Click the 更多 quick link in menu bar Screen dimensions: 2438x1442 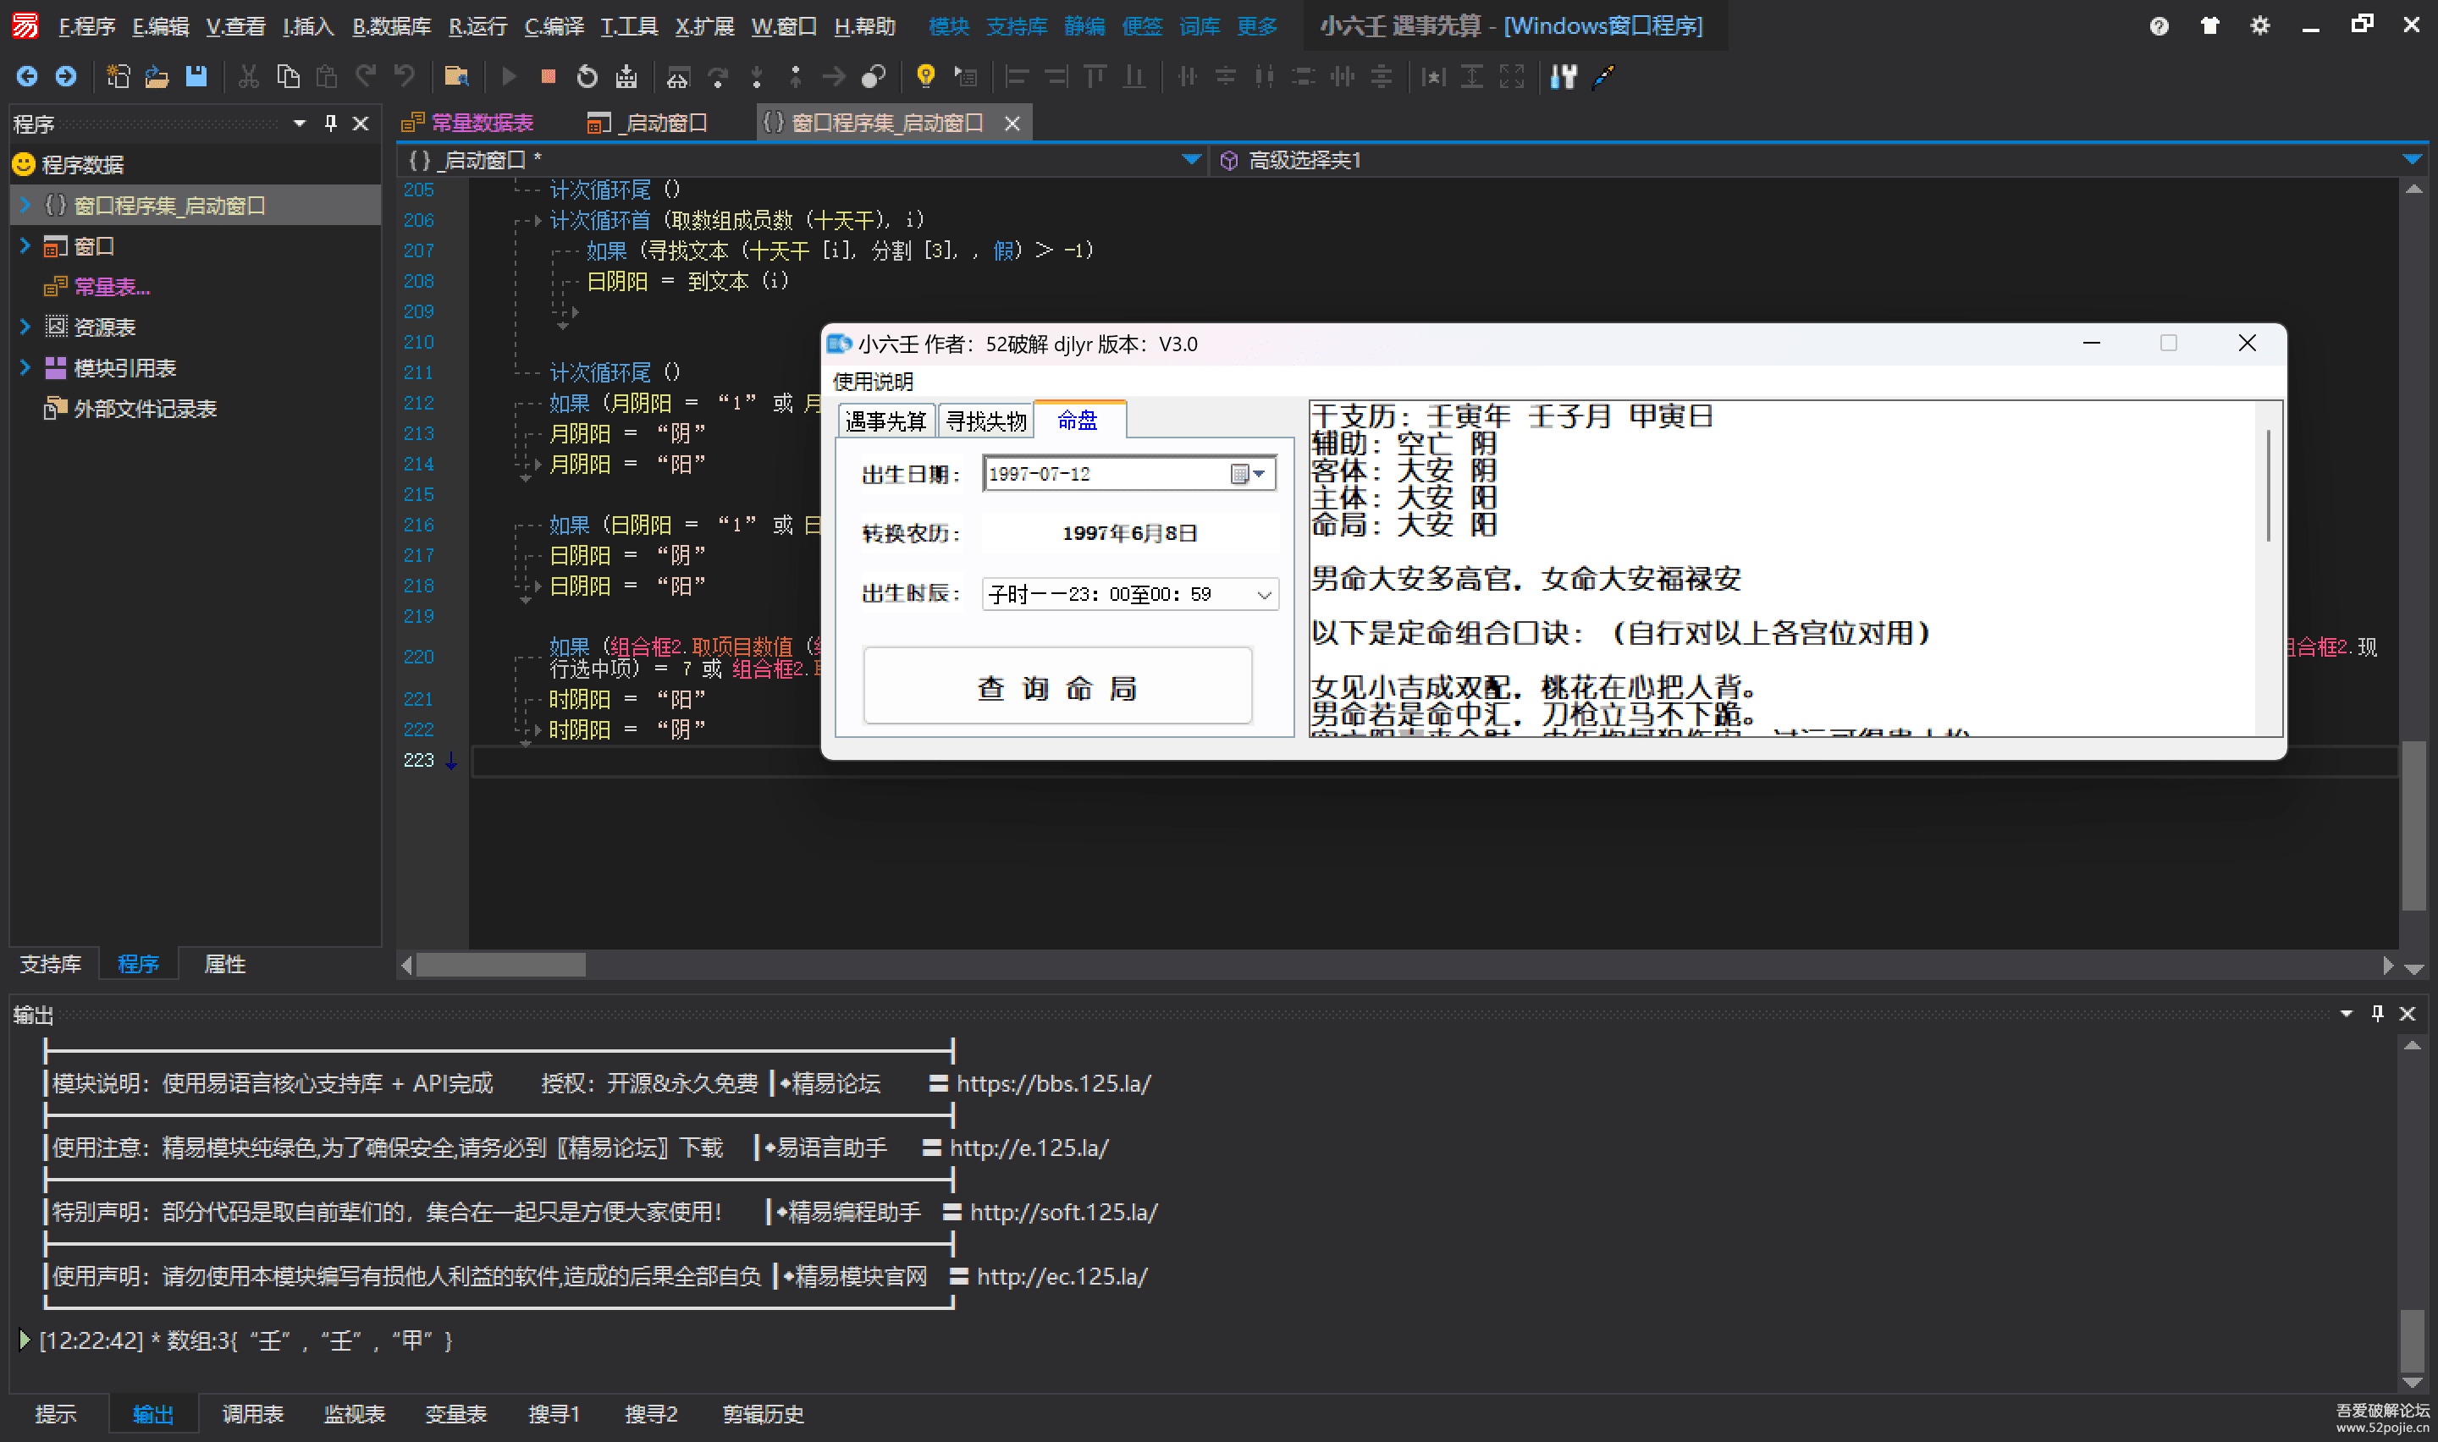click(x=1256, y=26)
